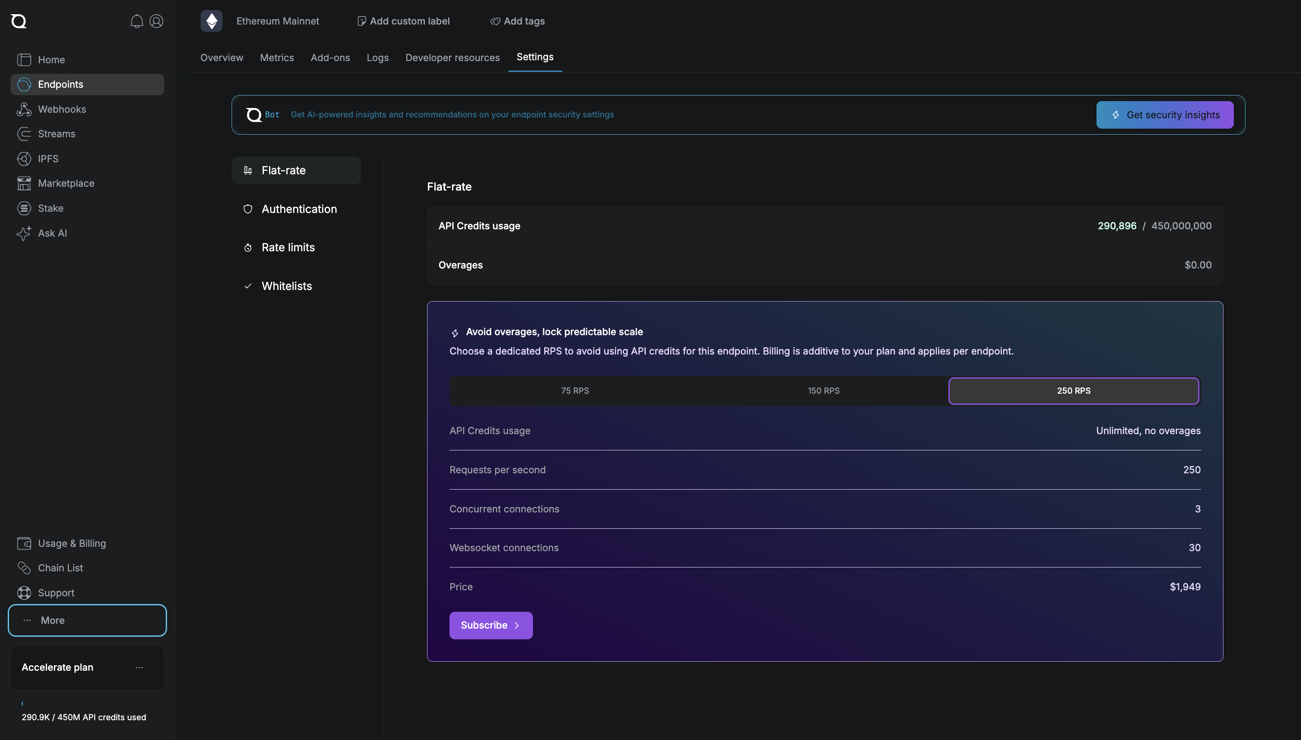This screenshot has width=1301, height=740.
Task: Open the user profile icon
Action: (x=156, y=21)
